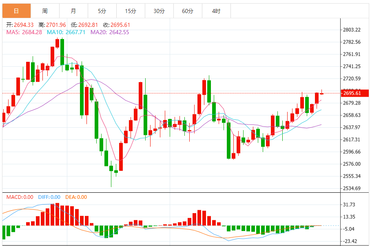Click the lowest green candlestick with long wick
The image size is (370, 246).
pos(111,174)
